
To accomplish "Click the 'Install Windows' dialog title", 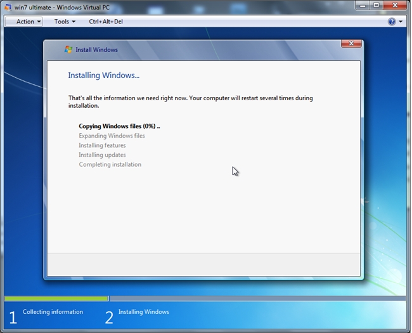I will (97, 49).
